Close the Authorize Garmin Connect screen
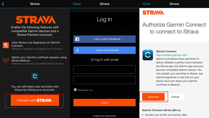 pos(146,4)
